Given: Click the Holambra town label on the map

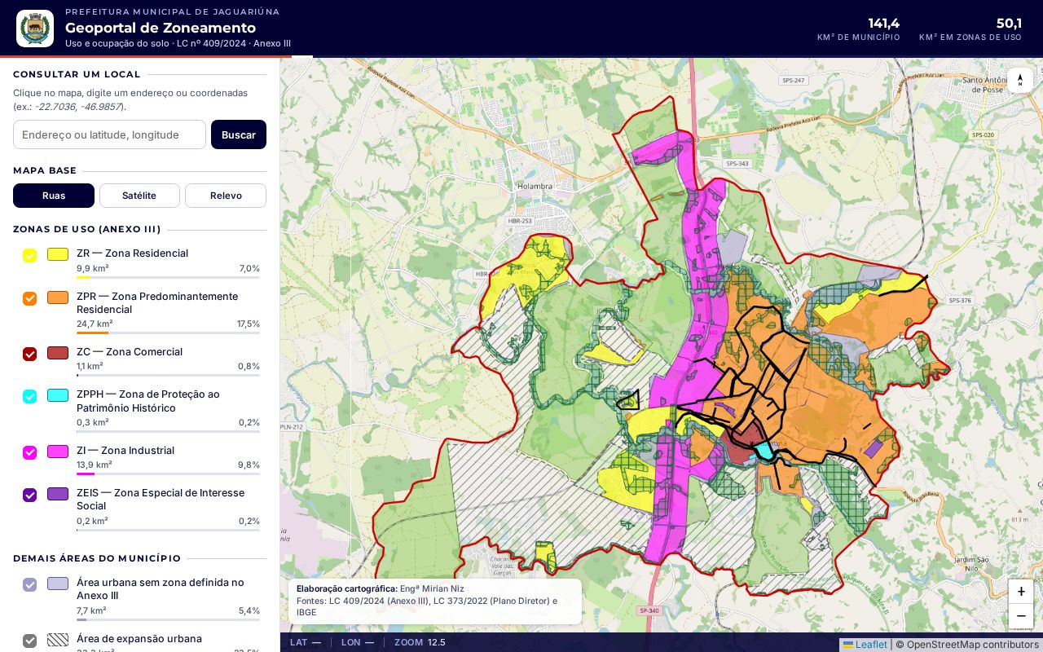Looking at the screenshot, I should pos(535,186).
